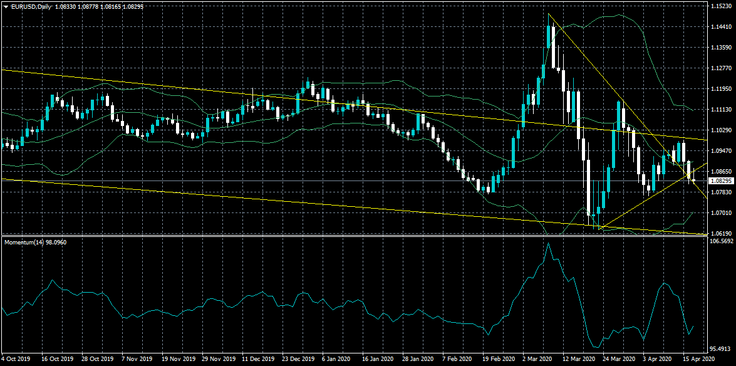This screenshot has height=366, width=736.
Task: Click the 4 Oct 2019 date label
Action: click(16, 358)
